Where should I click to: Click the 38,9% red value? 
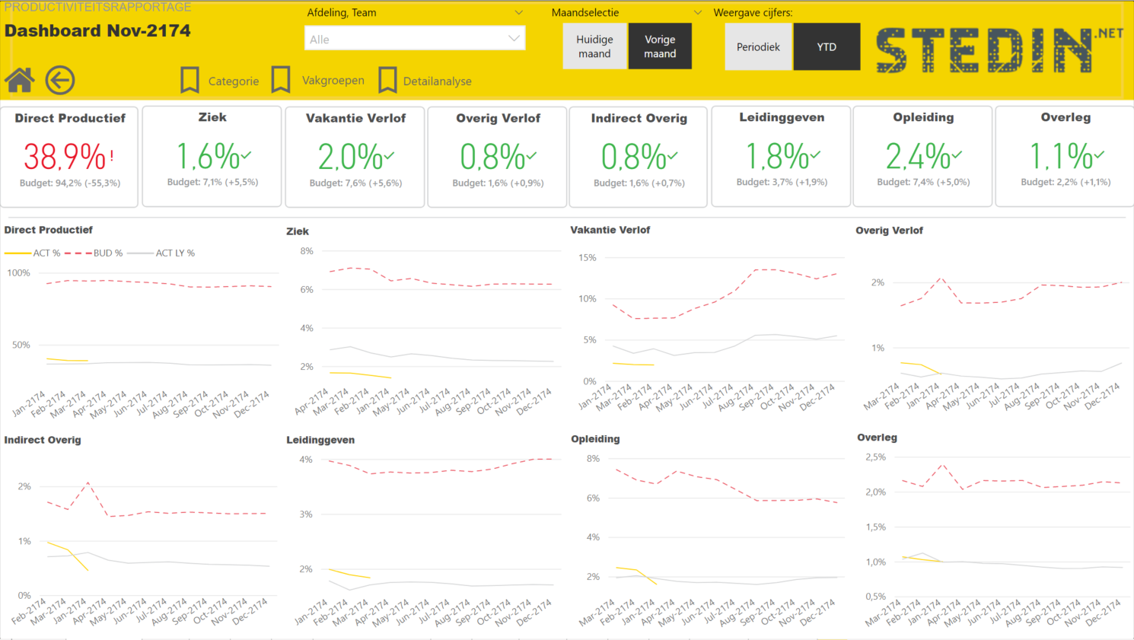(x=65, y=157)
